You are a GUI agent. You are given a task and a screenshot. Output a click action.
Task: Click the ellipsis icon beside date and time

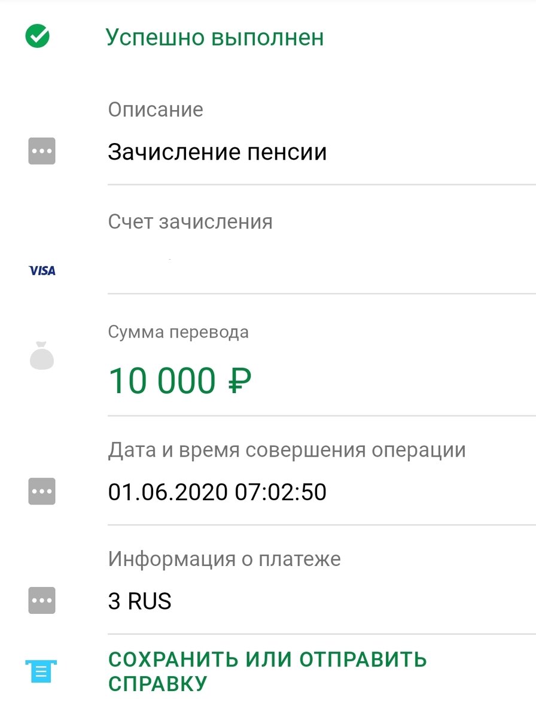[42, 491]
